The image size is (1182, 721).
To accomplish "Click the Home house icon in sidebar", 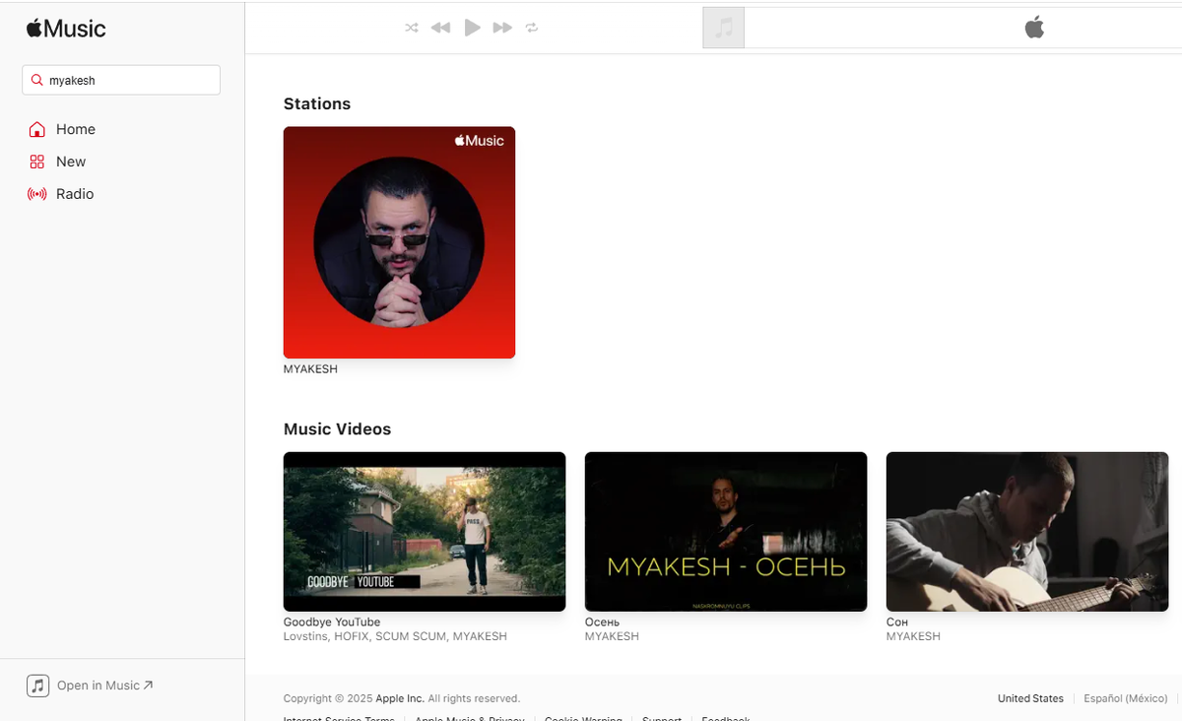I will click(x=37, y=129).
